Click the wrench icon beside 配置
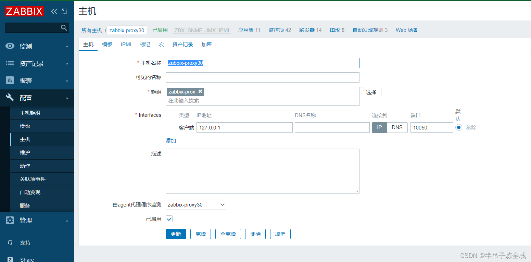The width and height of the screenshot is (531, 262). pos(10,98)
